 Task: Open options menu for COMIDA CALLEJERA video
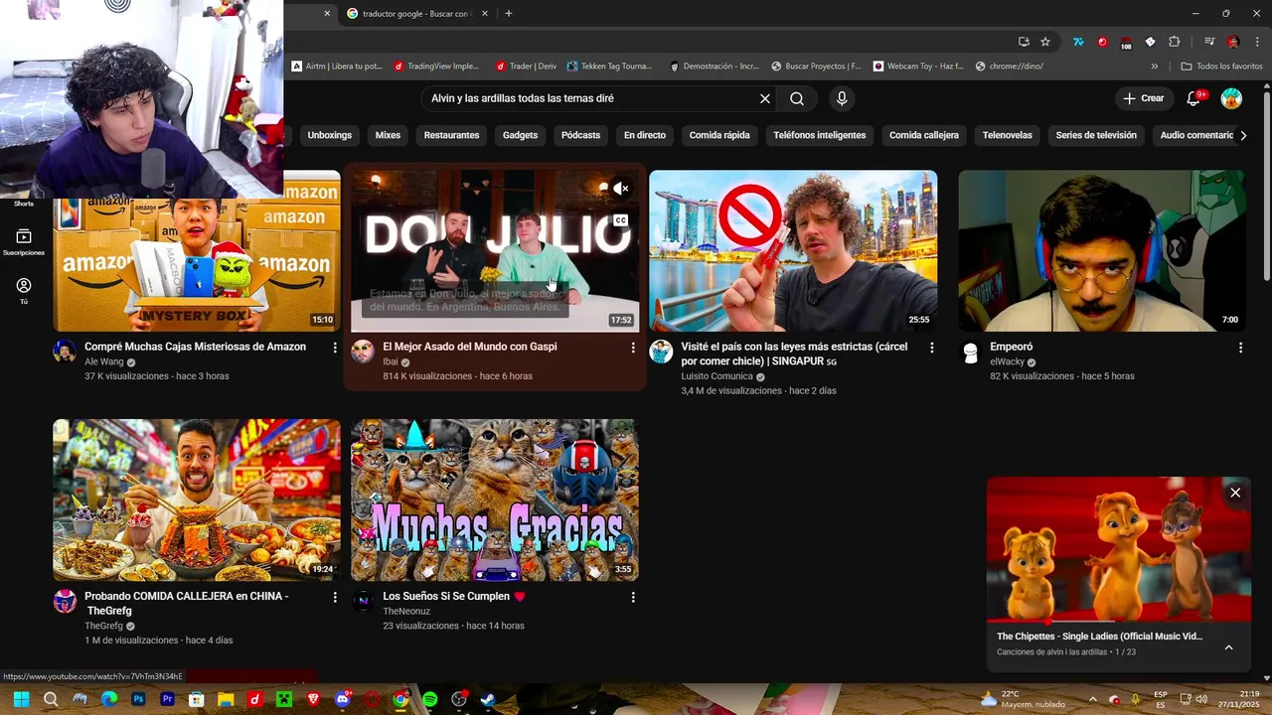335,597
